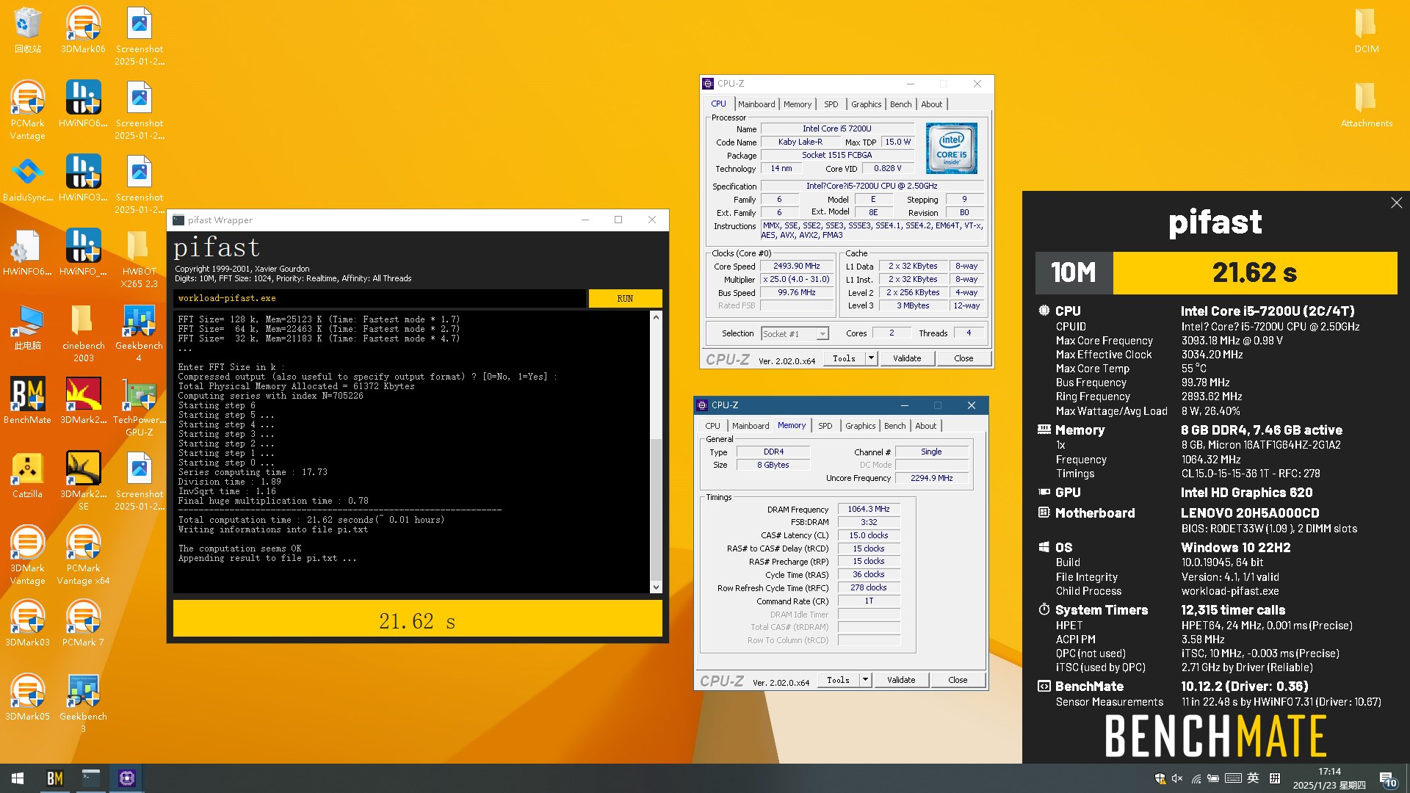Click Validate in the top CPU-Z window
The height and width of the screenshot is (793, 1410).
(x=907, y=358)
